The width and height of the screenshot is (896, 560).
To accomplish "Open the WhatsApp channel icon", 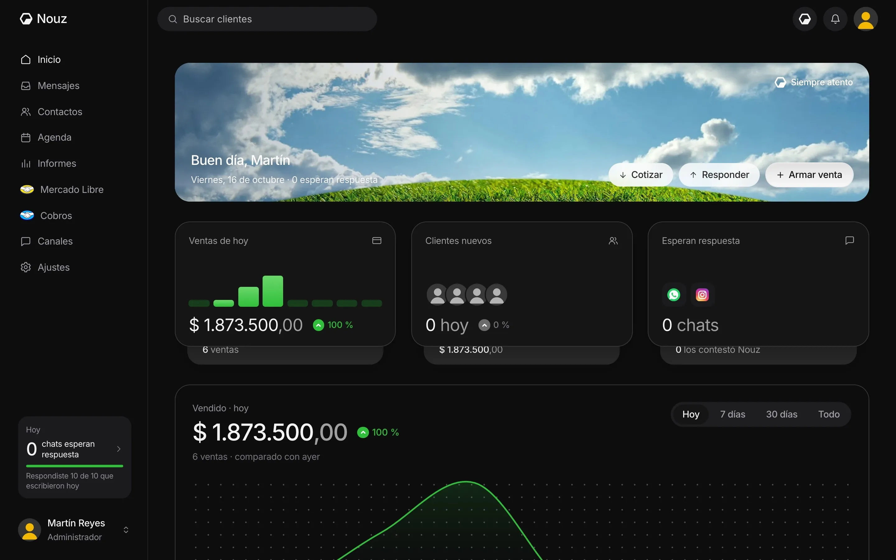I will [x=674, y=295].
